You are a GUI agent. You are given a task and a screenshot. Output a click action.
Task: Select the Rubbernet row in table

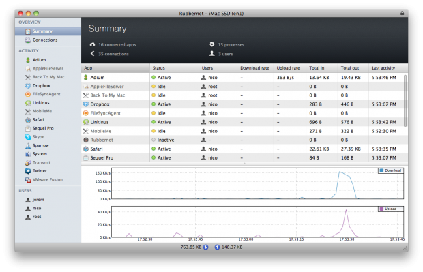(244, 140)
